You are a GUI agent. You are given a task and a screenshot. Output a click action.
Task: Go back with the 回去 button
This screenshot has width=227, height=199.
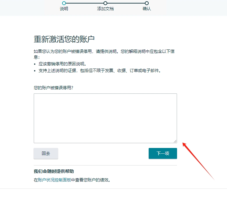tap(46, 153)
